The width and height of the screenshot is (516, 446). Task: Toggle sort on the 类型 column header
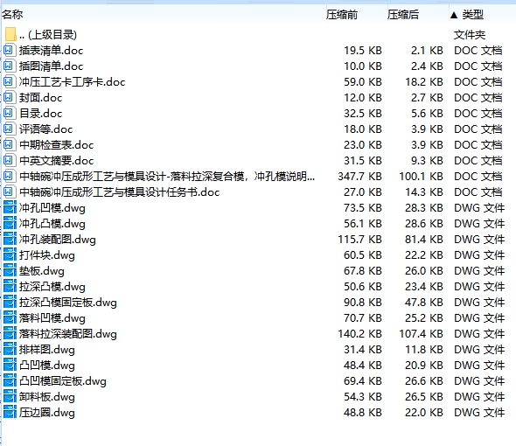point(472,15)
